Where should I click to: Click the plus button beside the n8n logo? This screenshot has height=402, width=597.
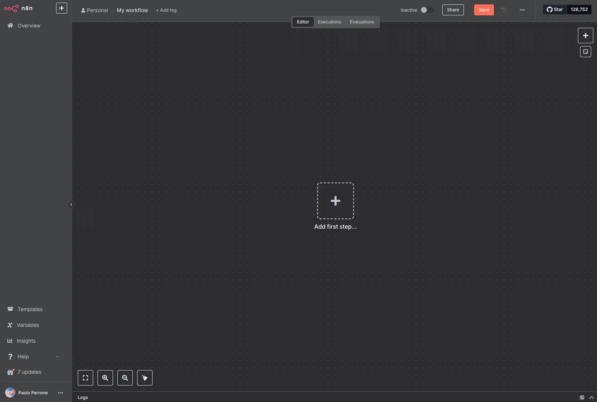pyautogui.click(x=62, y=8)
